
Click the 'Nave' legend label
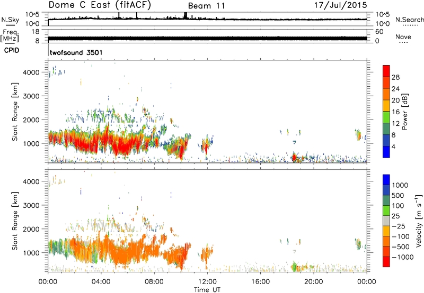point(403,36)
